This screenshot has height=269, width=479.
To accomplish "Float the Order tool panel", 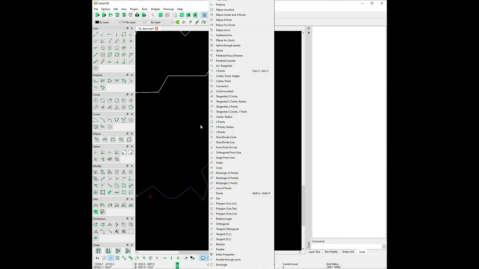I will pos(127,245).
